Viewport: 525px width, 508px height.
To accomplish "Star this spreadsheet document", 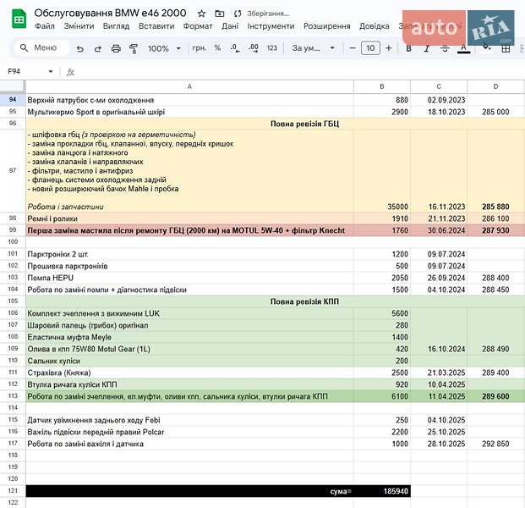I will coord(201,14).
